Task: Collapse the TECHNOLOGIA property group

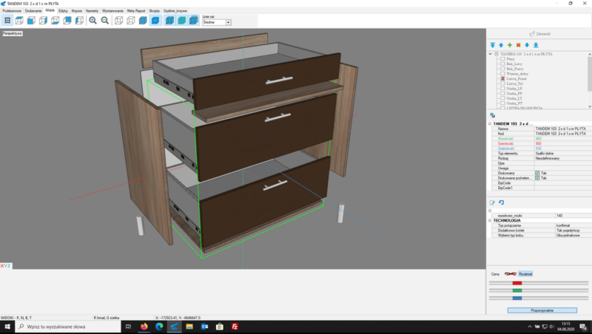Action: [x=490, y=220]
